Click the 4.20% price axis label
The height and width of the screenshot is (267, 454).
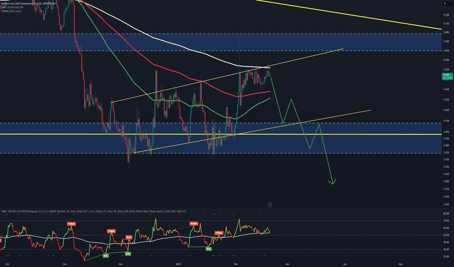(446, 110)
